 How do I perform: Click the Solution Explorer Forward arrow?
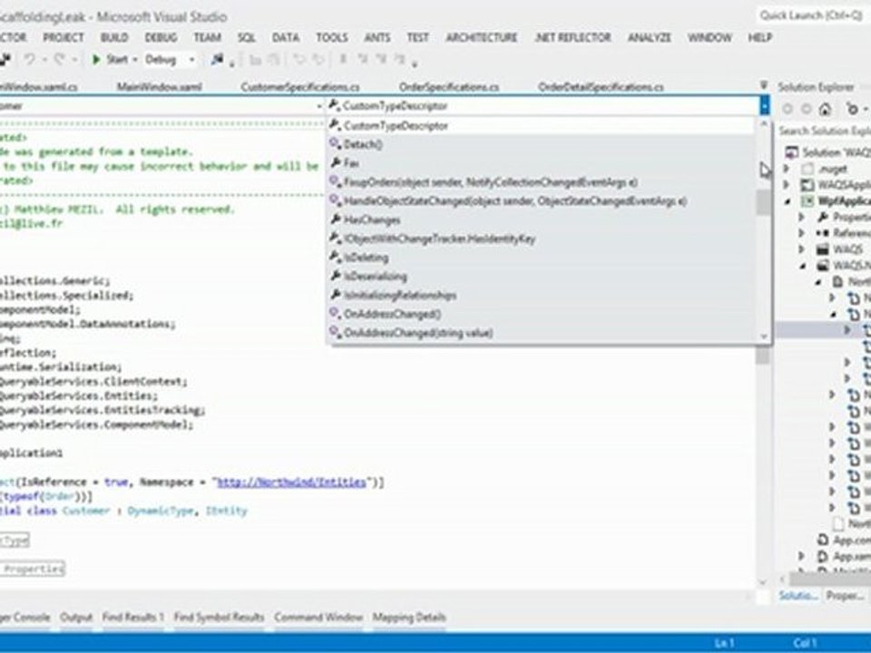click(x=806, y=109)
